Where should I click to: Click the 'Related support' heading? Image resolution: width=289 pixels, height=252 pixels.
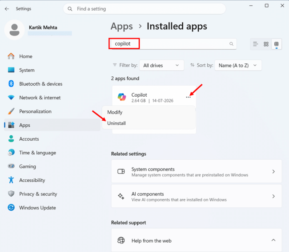[x=128, y=223]
